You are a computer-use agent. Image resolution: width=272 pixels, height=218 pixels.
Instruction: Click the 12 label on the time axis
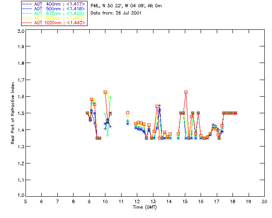(x=137, y=201)
